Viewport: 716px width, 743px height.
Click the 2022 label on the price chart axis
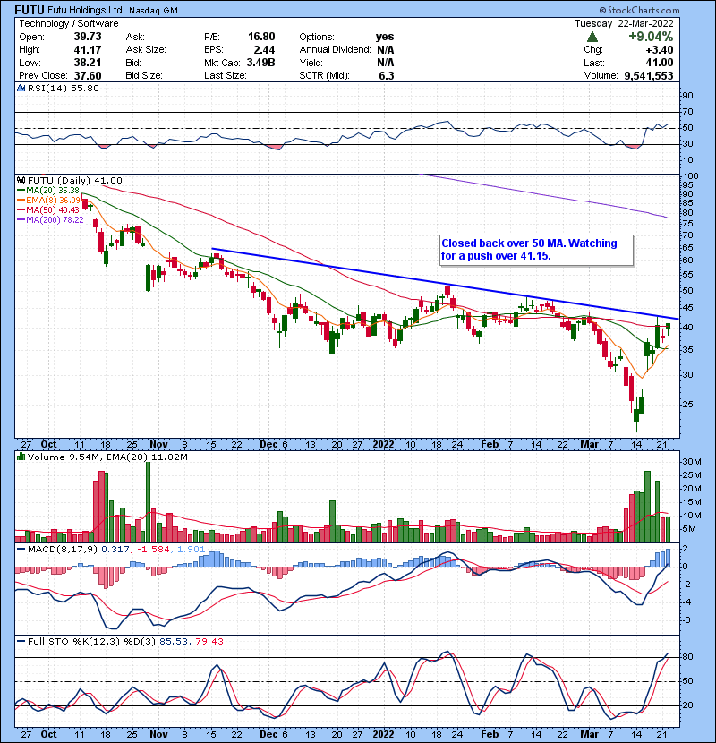click(386, 443)
